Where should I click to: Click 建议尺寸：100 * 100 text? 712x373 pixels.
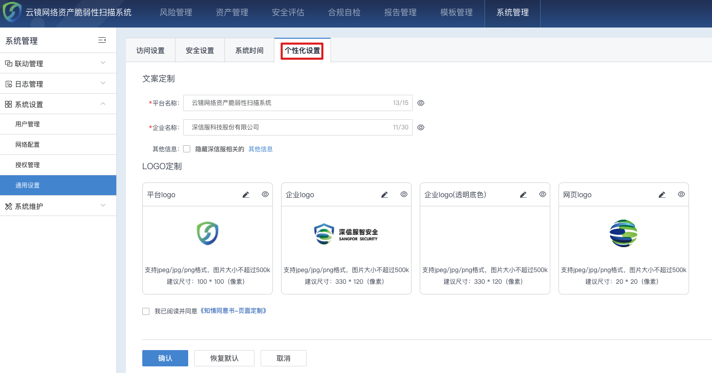(208, 282)
